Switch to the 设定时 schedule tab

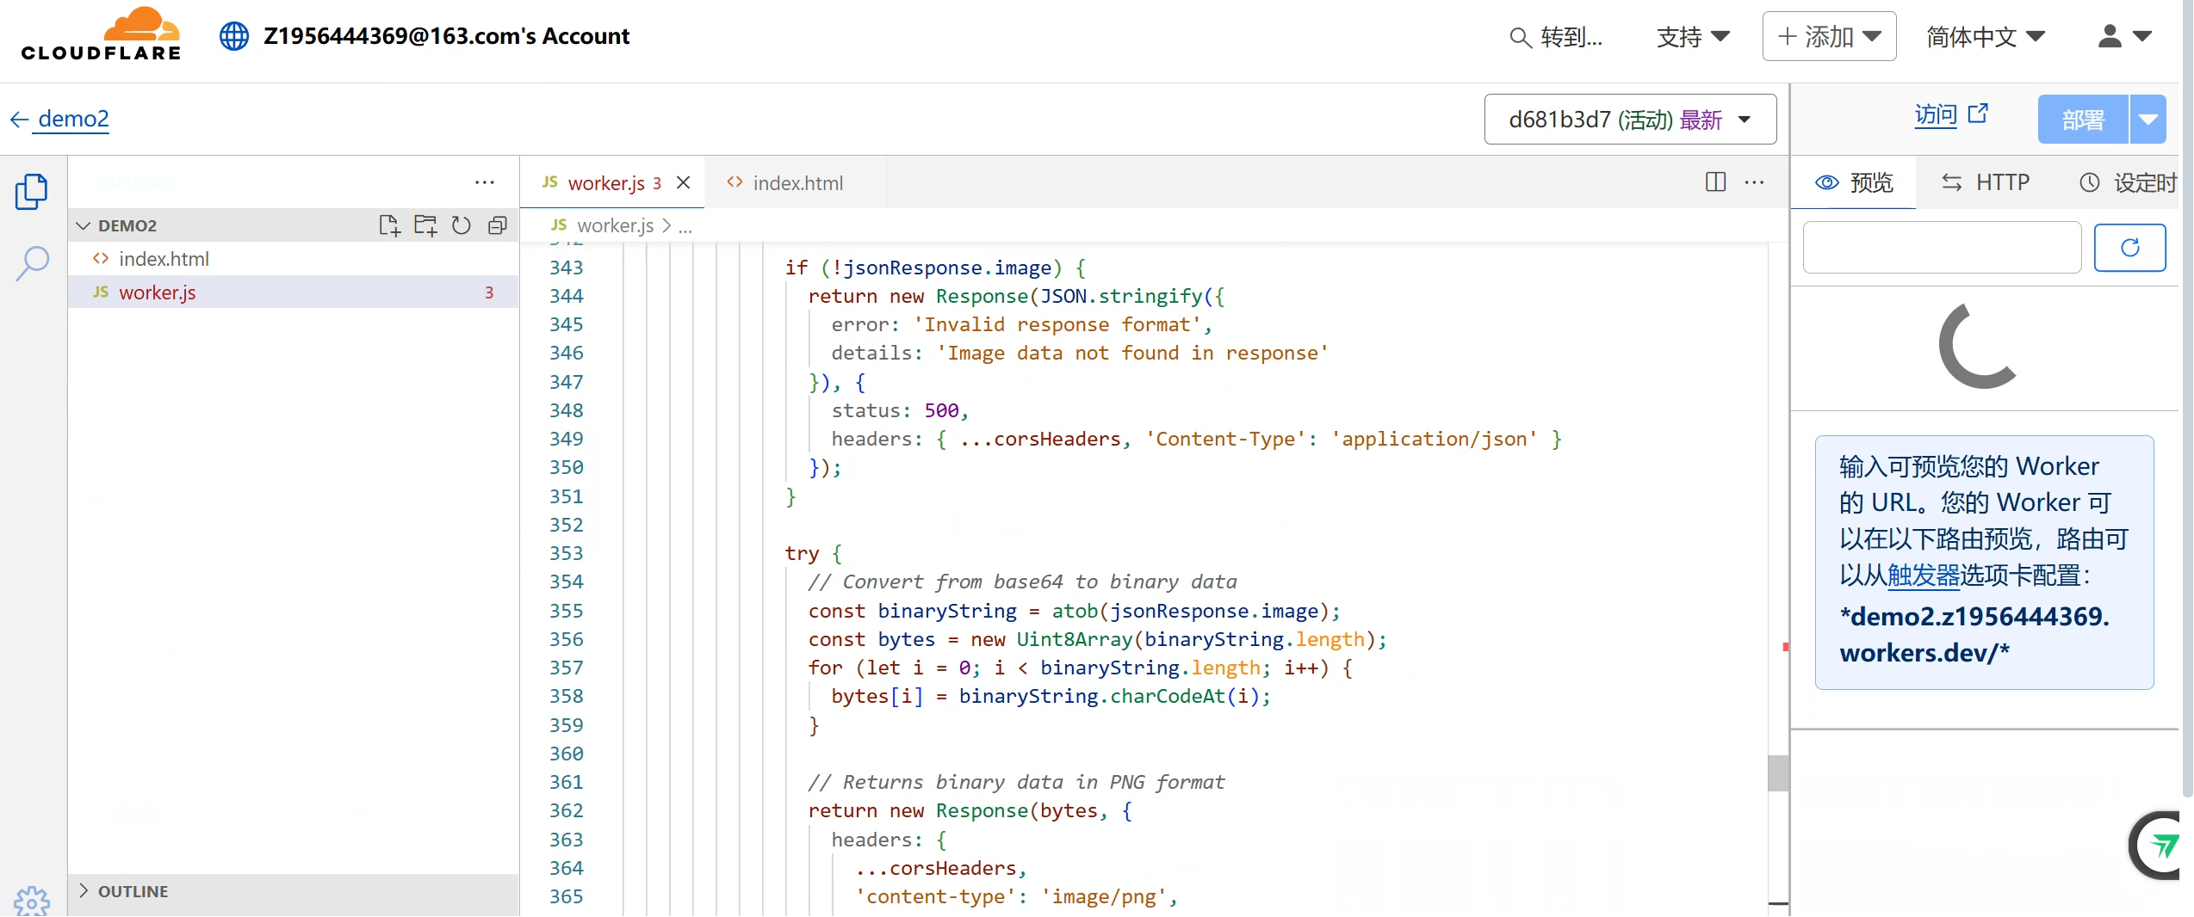pos(2128,183)
